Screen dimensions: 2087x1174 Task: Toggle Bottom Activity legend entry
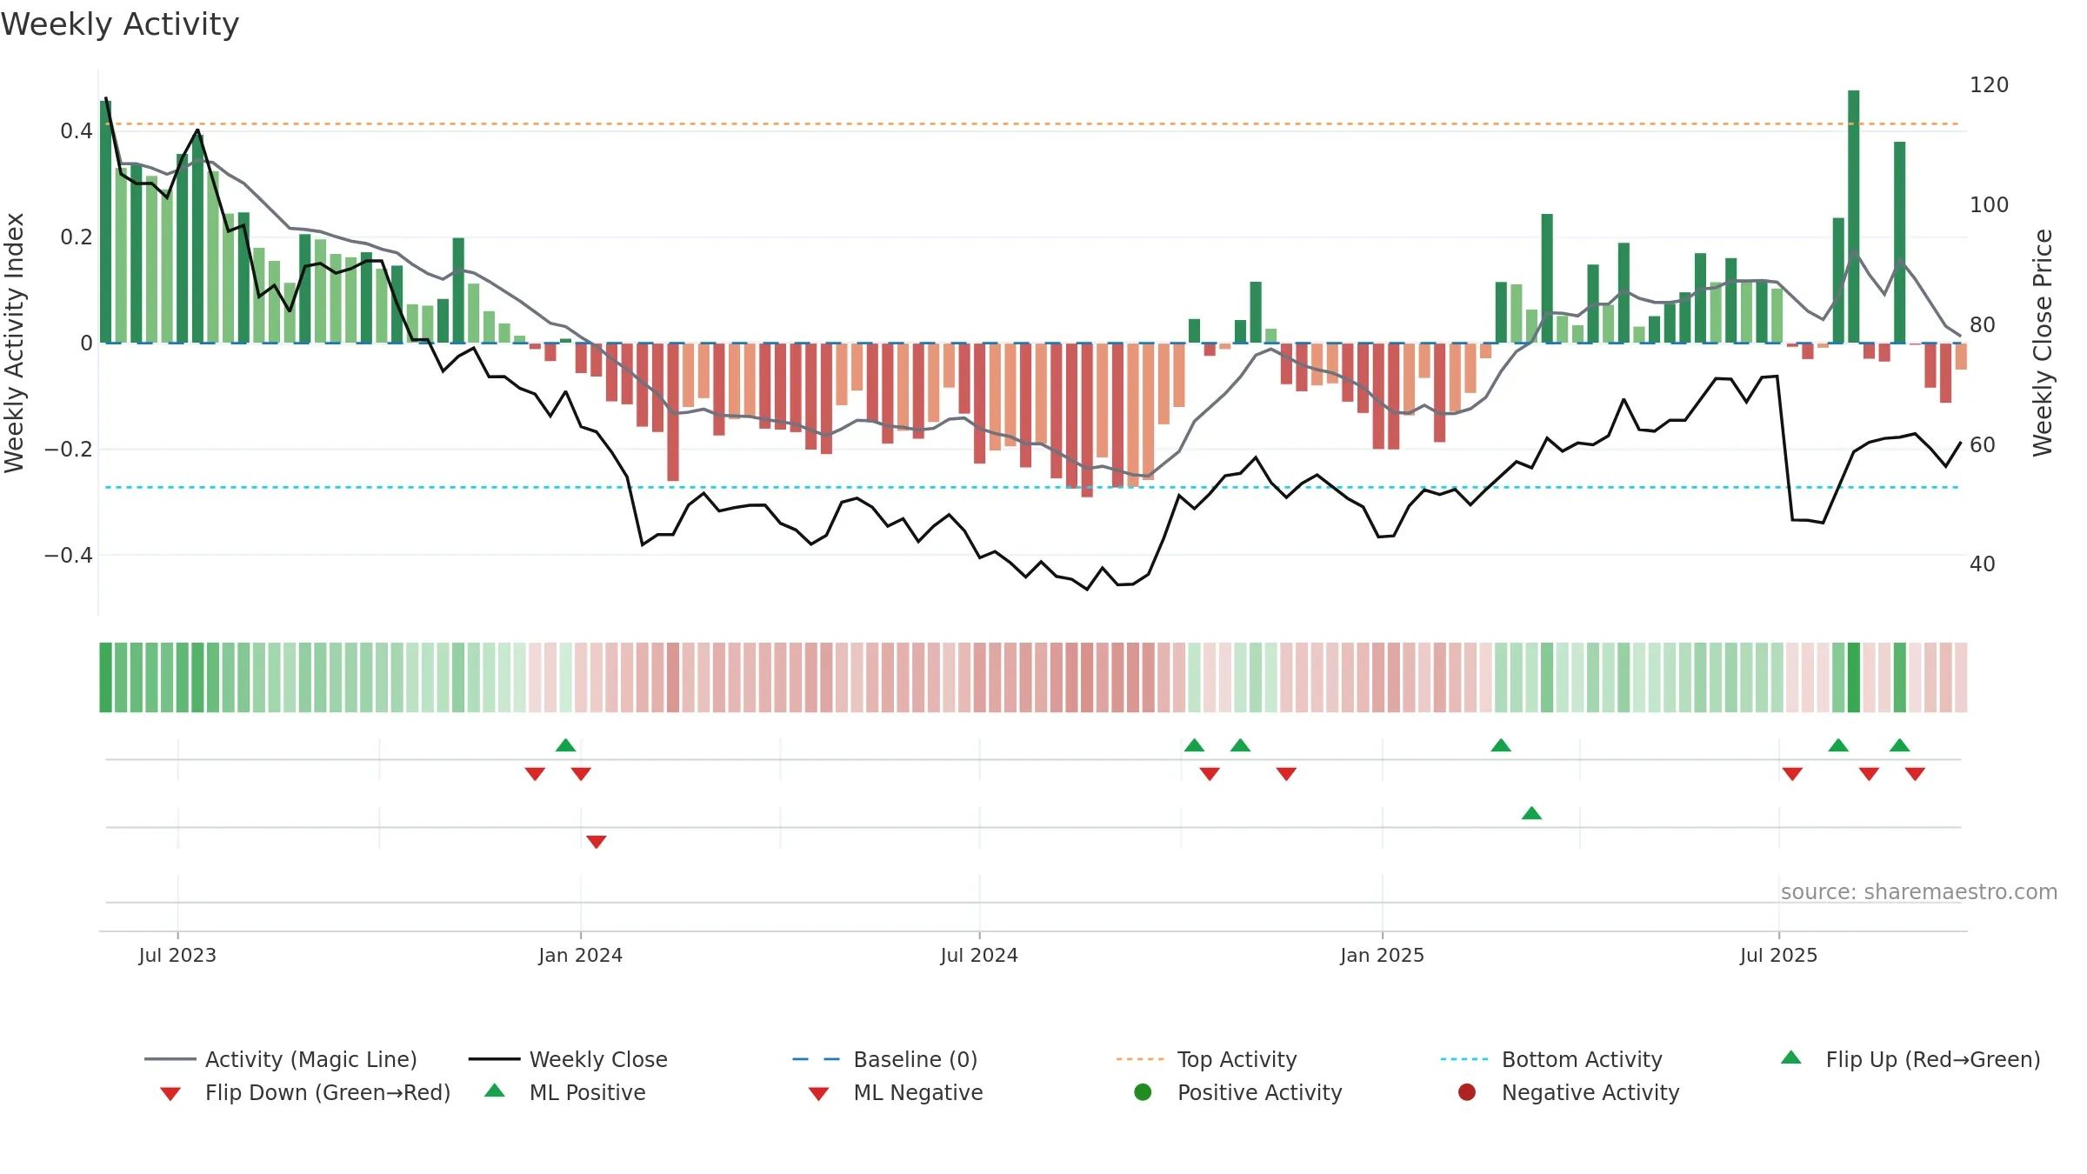(1551, 1059)
